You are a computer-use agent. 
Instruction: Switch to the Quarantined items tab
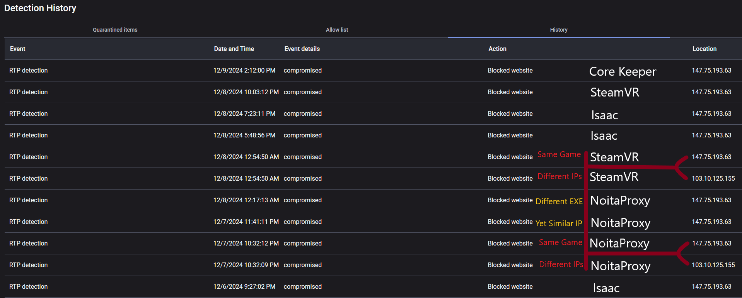[115, 30]
